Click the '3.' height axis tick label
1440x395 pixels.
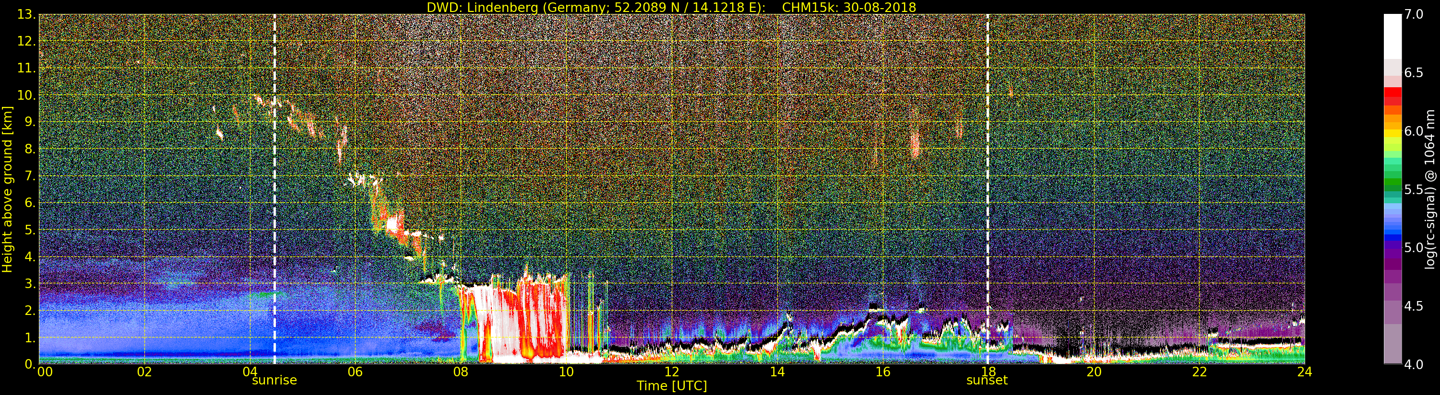coord(30,283)
